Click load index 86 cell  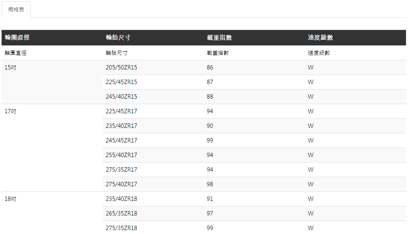pyautogui.click(x=210, y=67)
